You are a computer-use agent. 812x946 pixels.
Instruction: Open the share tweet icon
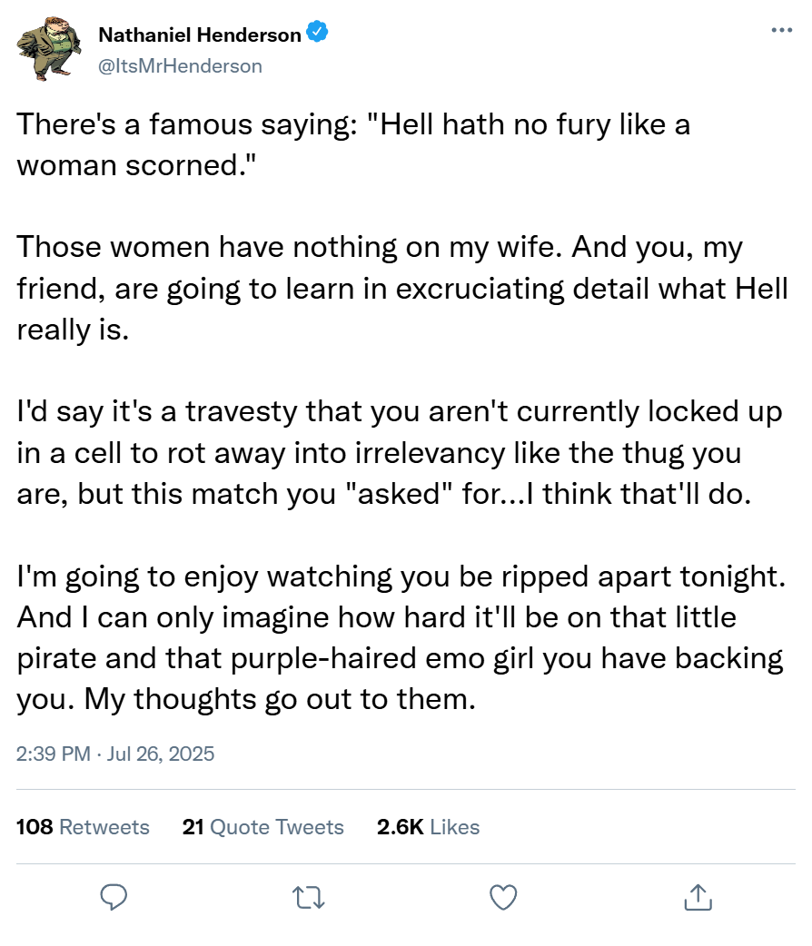[x=697, y=898]
